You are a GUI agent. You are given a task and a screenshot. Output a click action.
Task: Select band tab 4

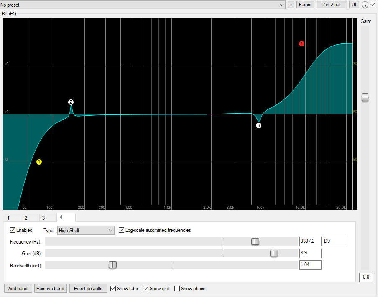66,217
